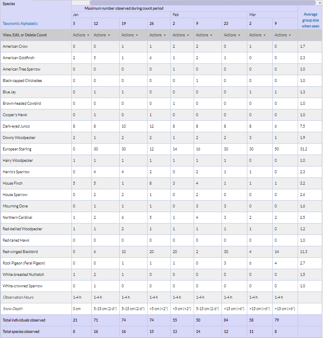323x338 pixels.
Task: Open Actions dropdown for Feb 2 count
Action: point(181,35)
